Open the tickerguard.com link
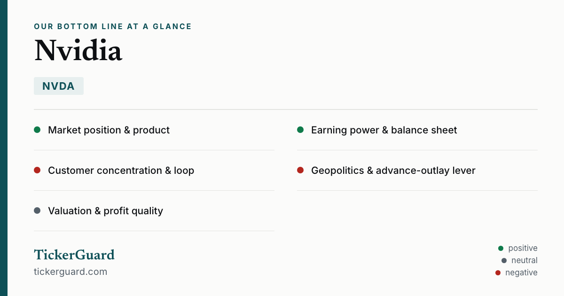564x296 pixels. tap(70, 272)
